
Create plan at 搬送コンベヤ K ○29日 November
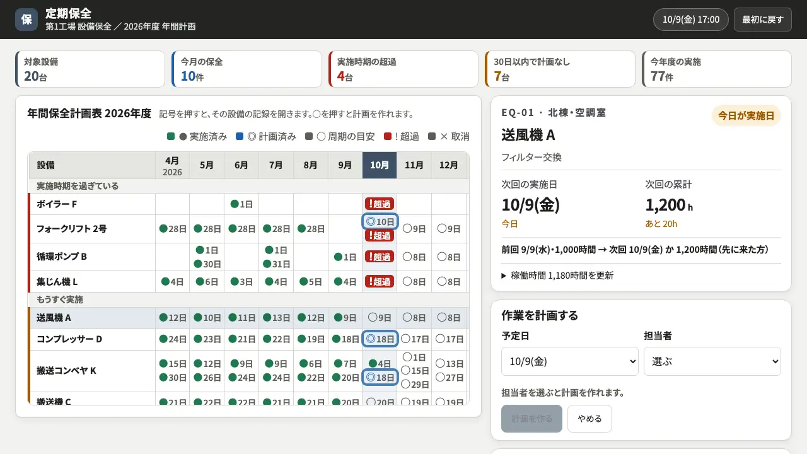pyautogui.click(x=415, y=384)
